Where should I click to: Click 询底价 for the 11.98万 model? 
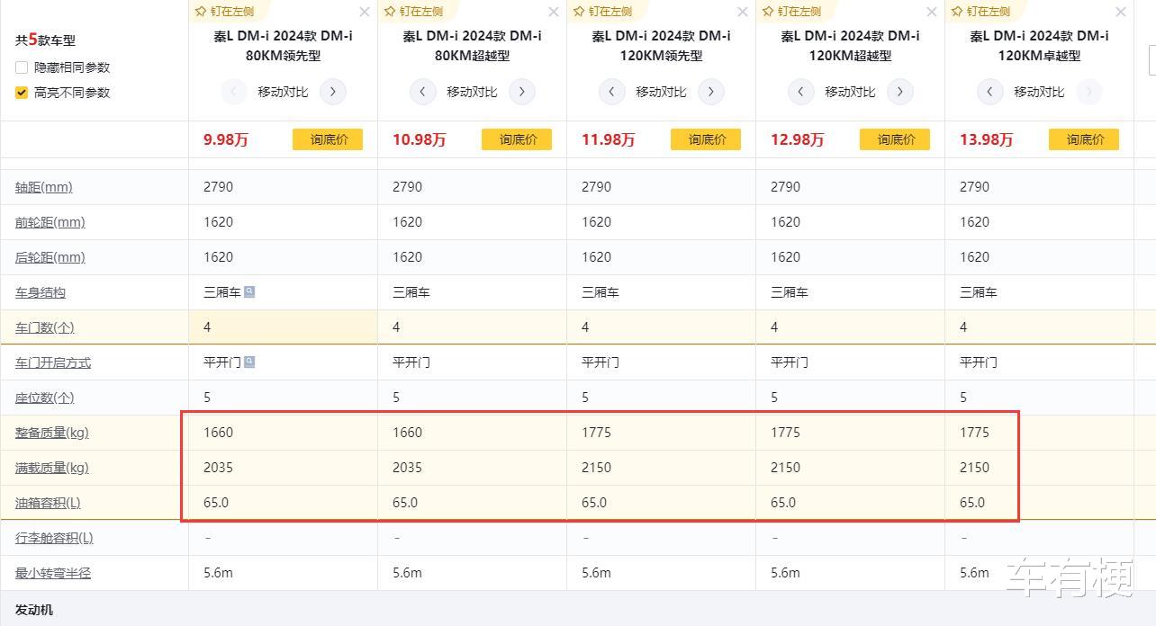click(x=706, y=139)
